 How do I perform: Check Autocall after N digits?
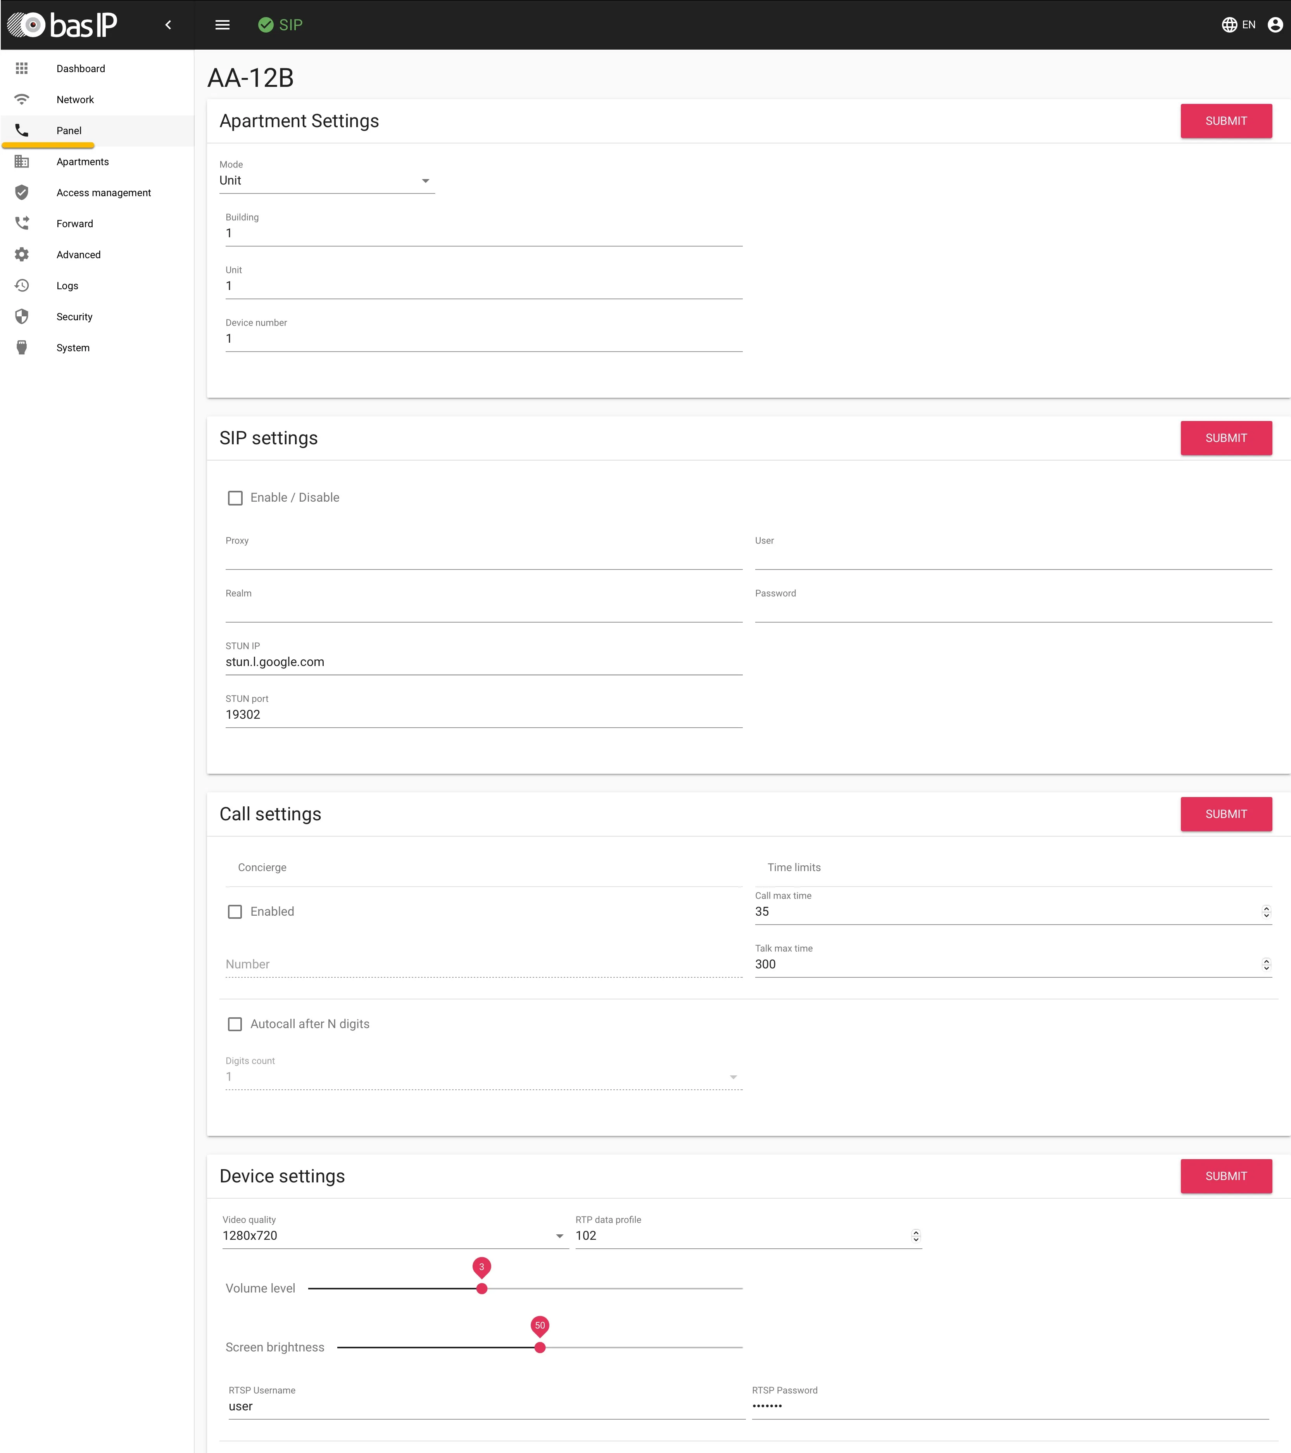coord(235,1023)
